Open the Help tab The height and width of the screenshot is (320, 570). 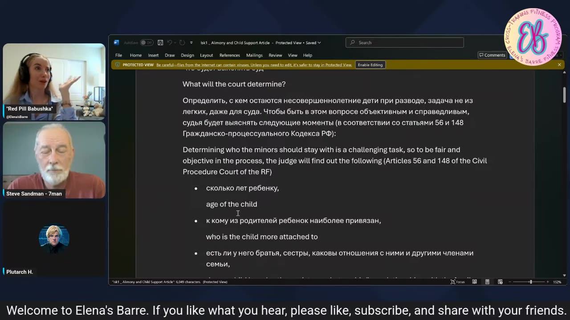coord(308,55)
